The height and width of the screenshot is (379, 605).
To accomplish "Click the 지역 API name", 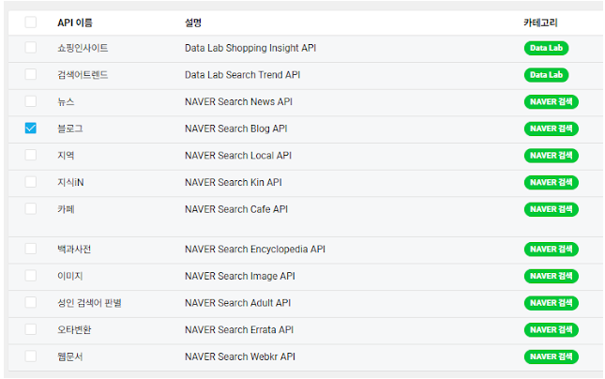I will [66, 156].
